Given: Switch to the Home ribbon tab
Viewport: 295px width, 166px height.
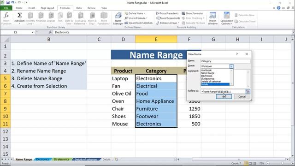Looking at the screenshot, I should click(x=19, y=8).
